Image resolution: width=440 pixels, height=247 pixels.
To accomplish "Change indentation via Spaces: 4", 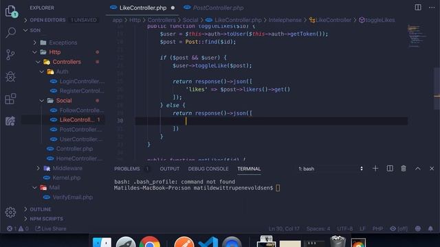I will [x=318, y=228].
